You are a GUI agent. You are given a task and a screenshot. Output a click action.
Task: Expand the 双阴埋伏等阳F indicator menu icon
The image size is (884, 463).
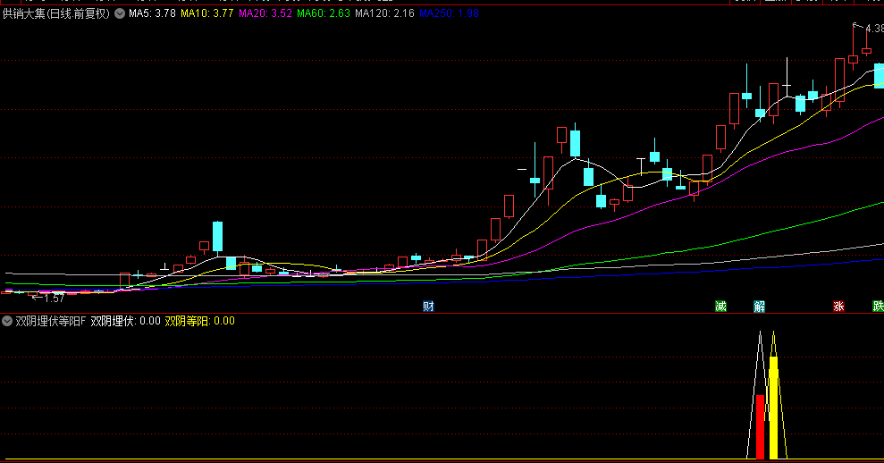7,321
